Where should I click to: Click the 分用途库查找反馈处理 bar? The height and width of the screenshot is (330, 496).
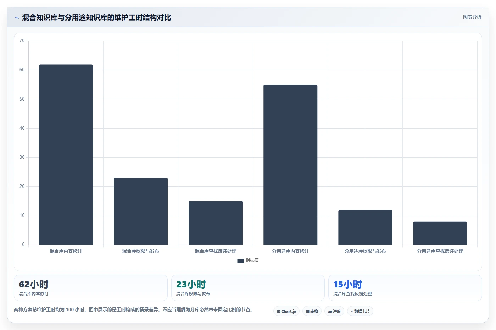point(440,233)
